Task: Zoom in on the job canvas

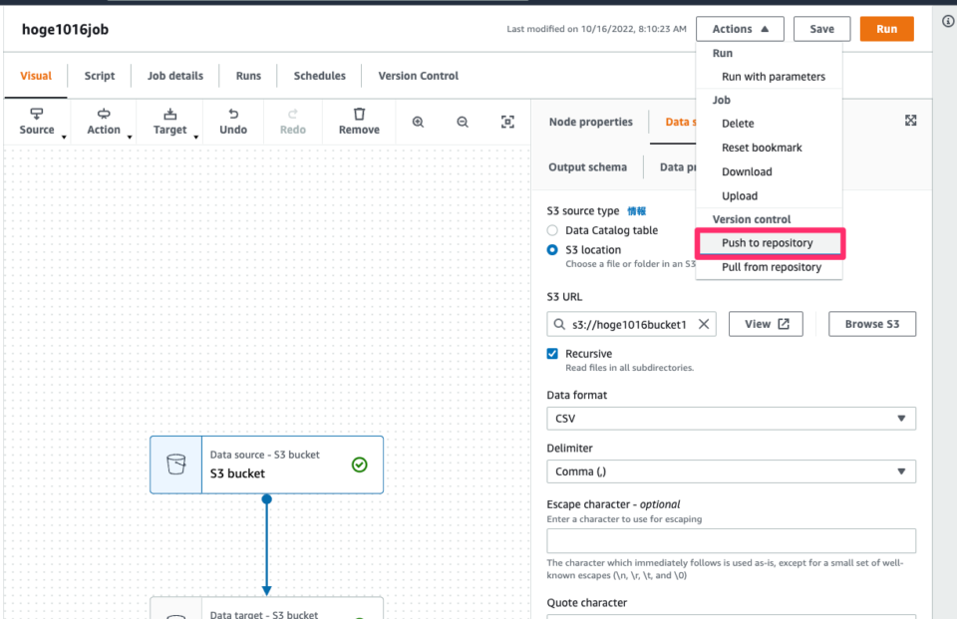Action: click(x=418, y=121)
